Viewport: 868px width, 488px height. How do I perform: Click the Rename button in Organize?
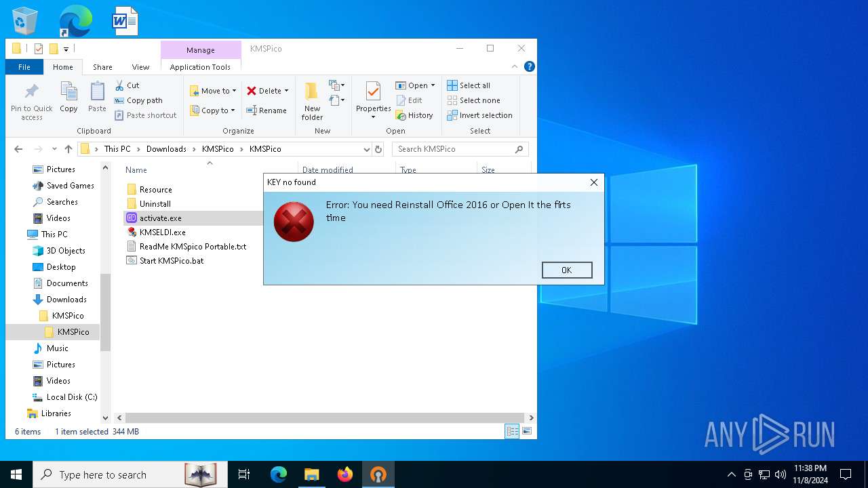pos(267,110)
